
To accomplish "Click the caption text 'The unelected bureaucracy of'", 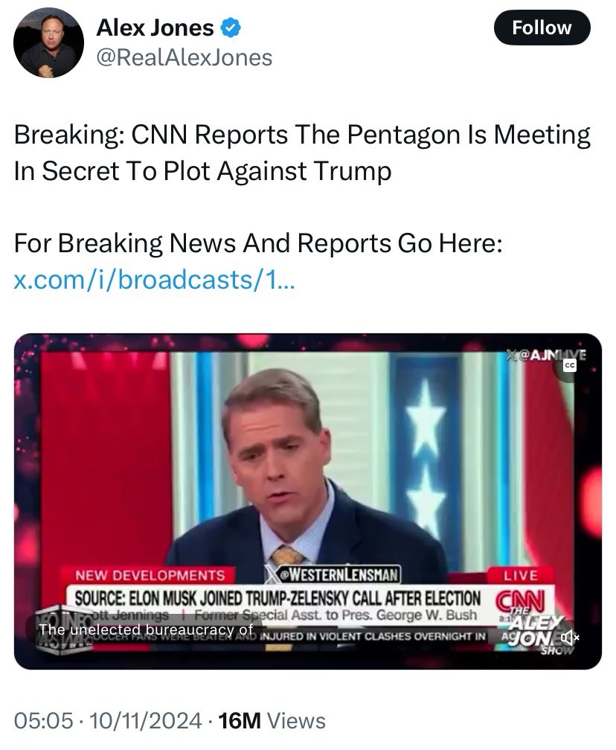I will [146, 629].
